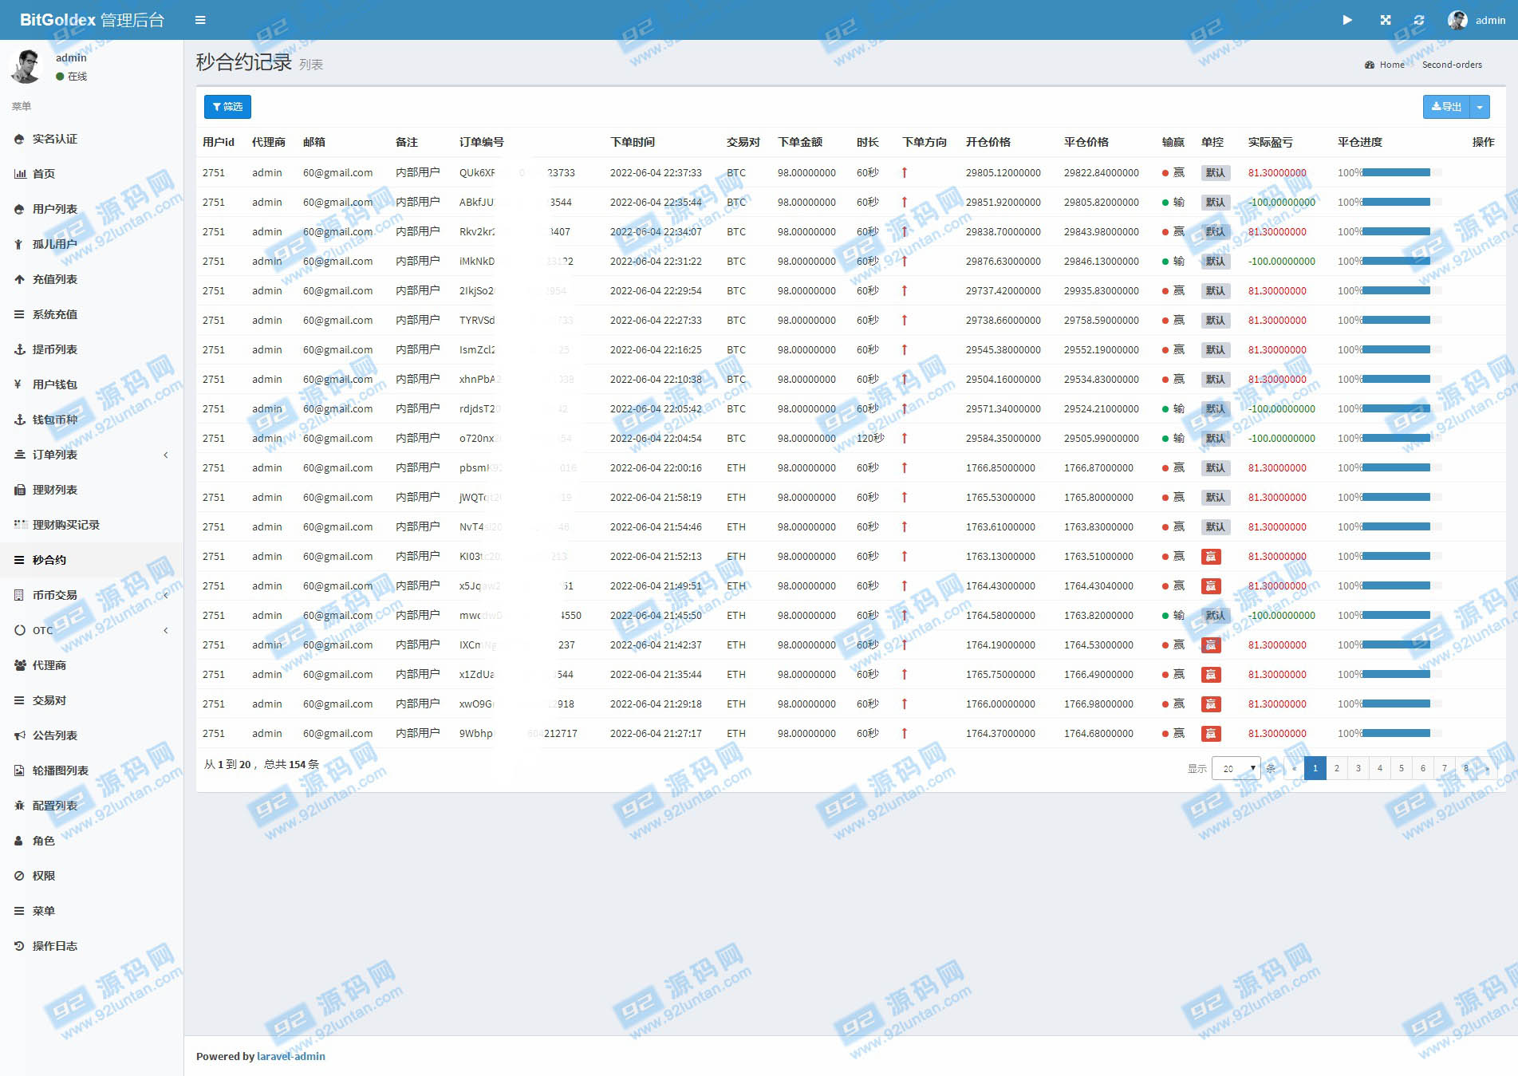Click the opening price 29805.12000000
Viewport: 1518px width, 1076px height.
[x=1003, y=172]
